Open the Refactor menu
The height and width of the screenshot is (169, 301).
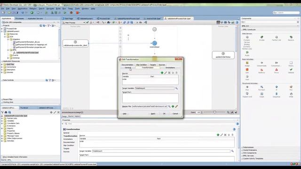[x=33, y=8]
